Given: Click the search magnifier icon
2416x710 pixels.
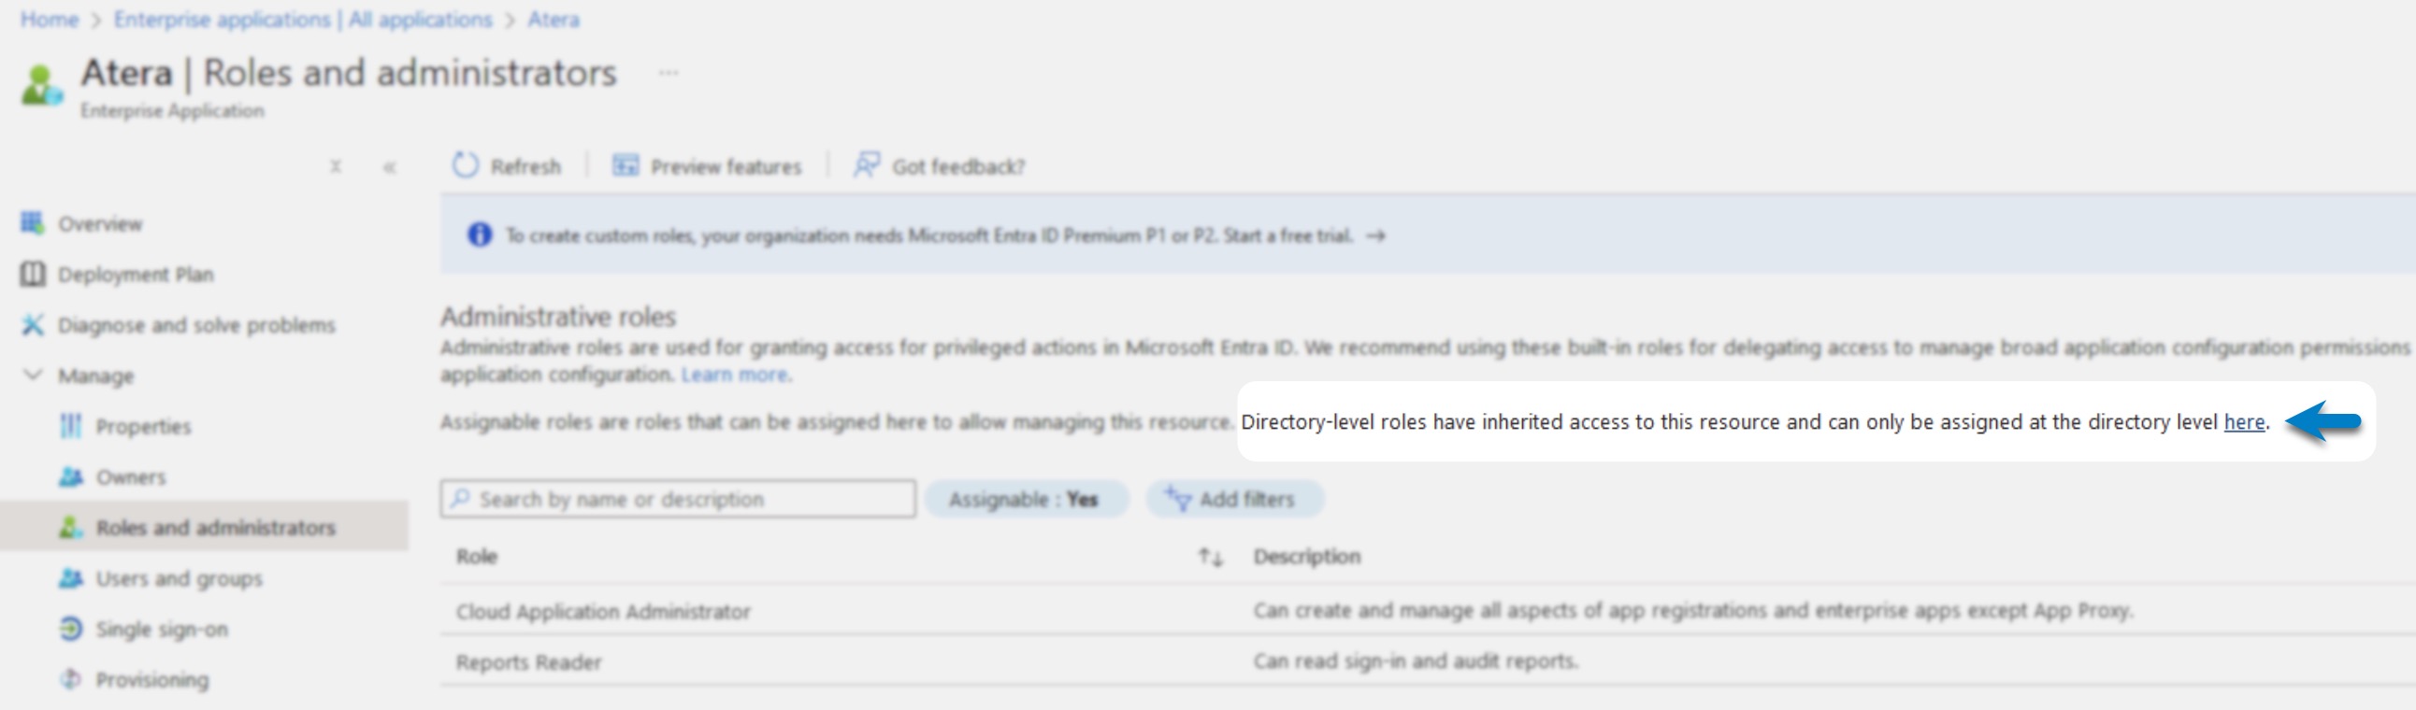Looking at the screenshot, I should [x=460, y=498].
